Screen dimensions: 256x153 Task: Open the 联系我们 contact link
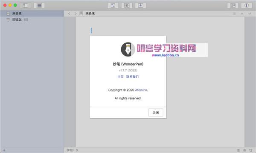132,77
